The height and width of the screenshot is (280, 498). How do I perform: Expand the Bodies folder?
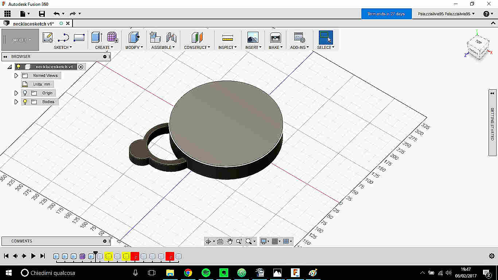[16, 102]
